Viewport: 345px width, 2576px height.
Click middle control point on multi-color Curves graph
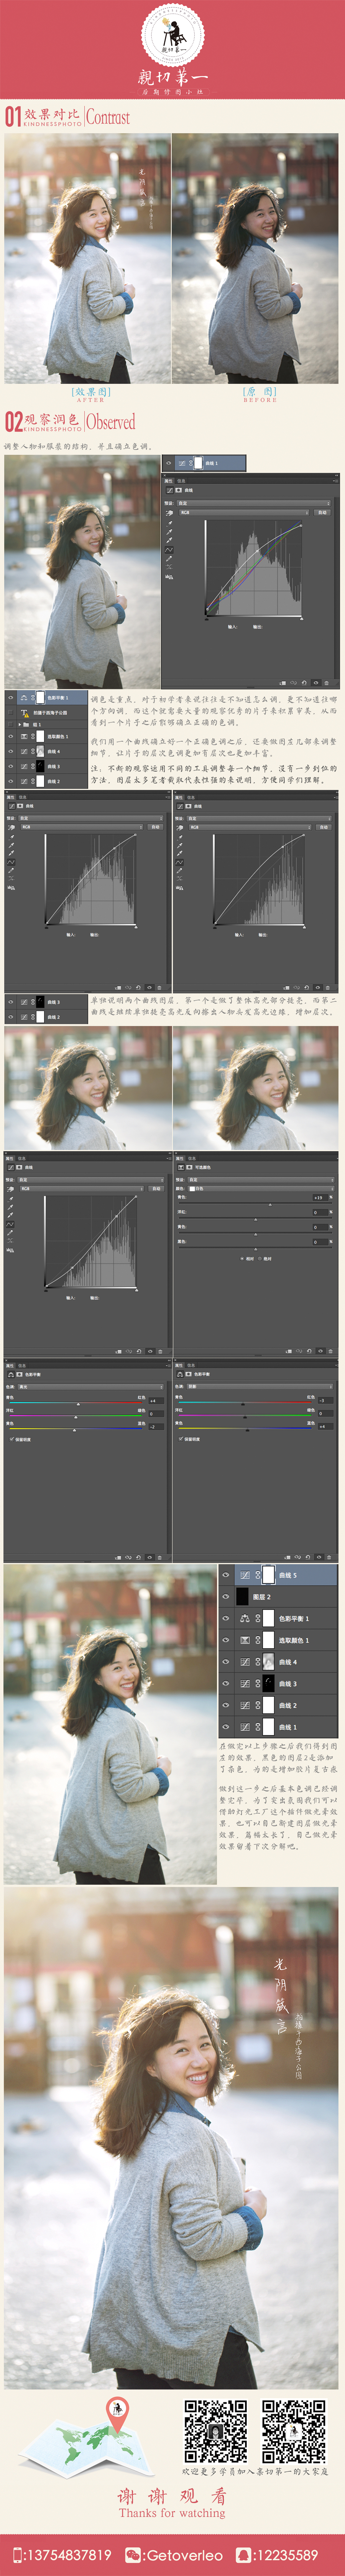tap(257, 551)
